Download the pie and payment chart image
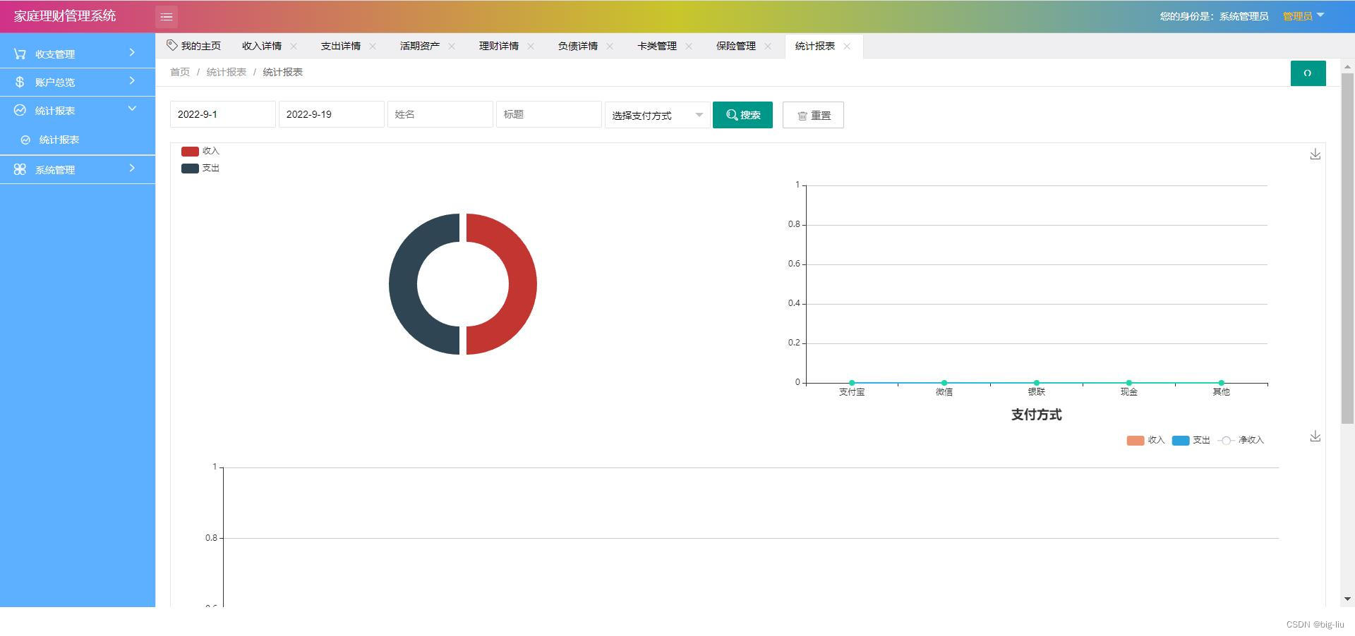 click(x=1315, y=154)
